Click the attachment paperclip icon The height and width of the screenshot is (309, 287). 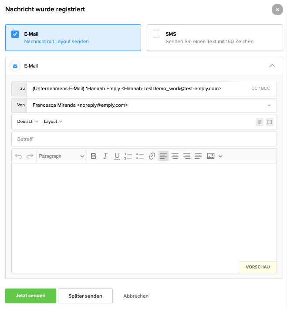(260, 122)
